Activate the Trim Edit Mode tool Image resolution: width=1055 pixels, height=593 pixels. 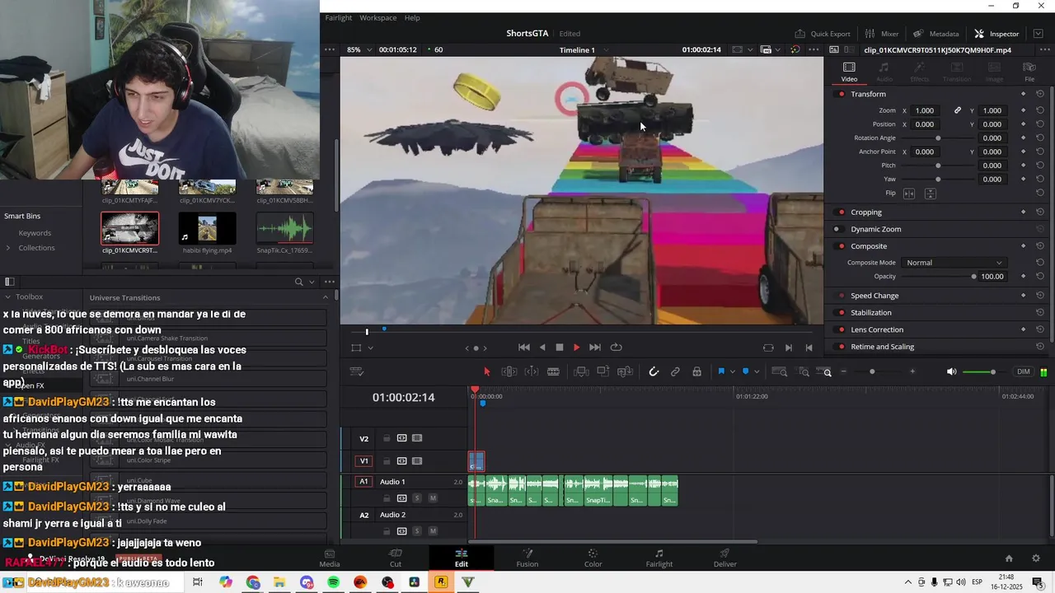pos(509,371)
